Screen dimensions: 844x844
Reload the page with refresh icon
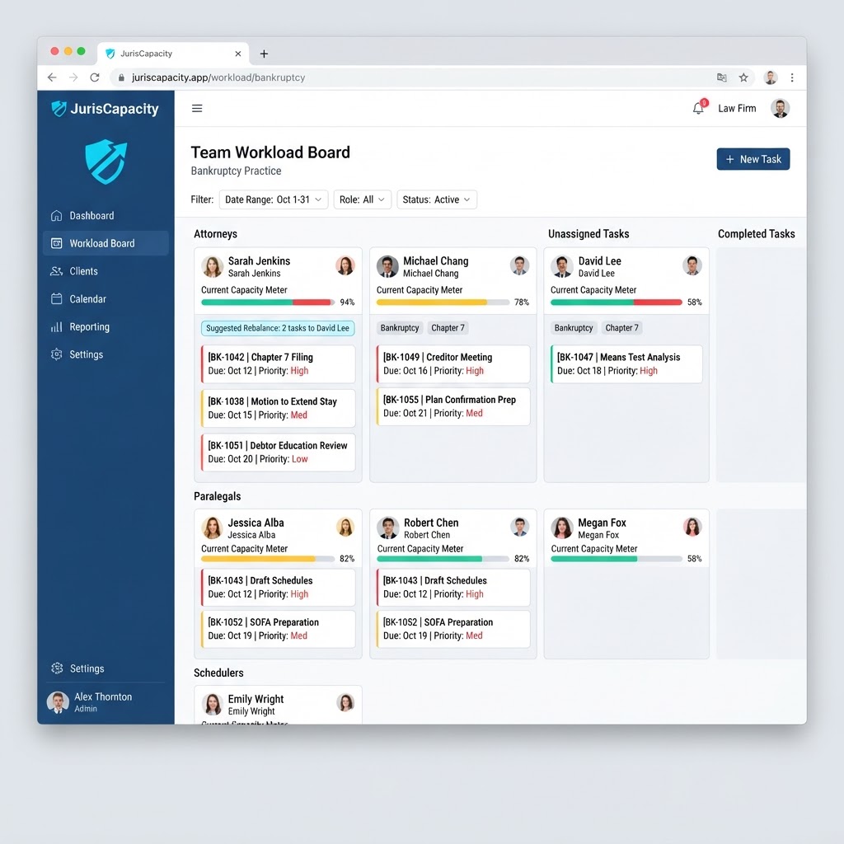(x=95, y=77)
